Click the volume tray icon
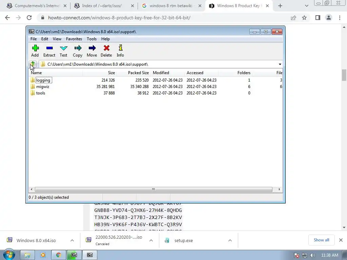347x260 pixels. (312, 255)
